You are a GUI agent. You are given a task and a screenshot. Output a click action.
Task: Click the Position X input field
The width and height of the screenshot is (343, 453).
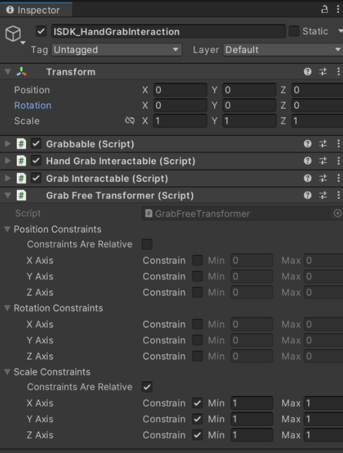tap(180, 90)
